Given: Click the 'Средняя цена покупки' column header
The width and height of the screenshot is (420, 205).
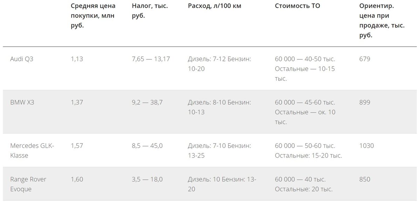Looking at the screenshot, I should pyautogui.click(x=93, y=16).
